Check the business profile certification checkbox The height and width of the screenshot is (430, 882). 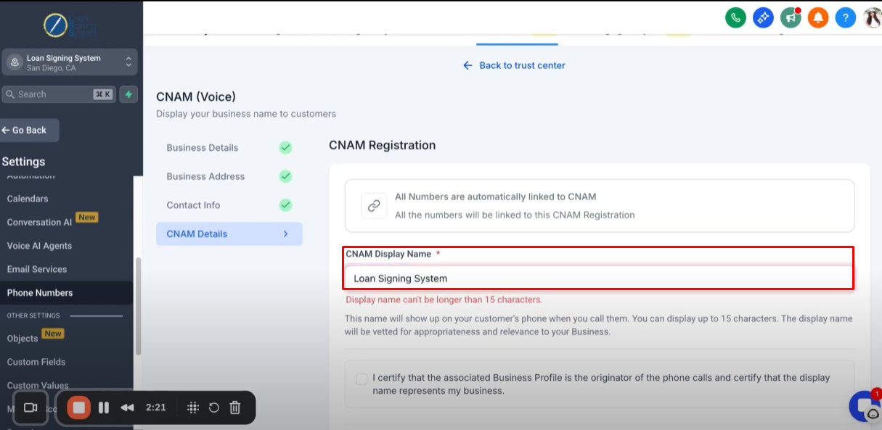(362, 379)
